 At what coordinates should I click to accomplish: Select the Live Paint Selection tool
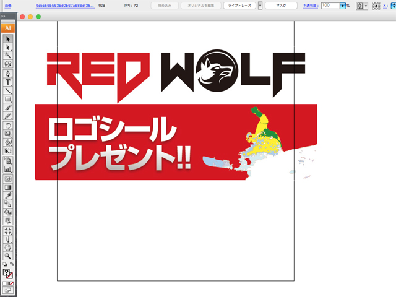pos(8,221)
